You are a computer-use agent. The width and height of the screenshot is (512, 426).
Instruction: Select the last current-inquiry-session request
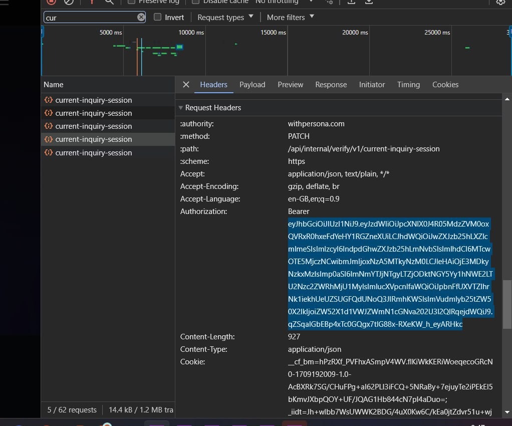point(94,152)
